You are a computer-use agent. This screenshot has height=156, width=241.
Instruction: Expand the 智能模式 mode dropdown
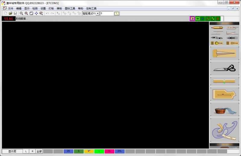pyautogui.click(x=98, y=14)
